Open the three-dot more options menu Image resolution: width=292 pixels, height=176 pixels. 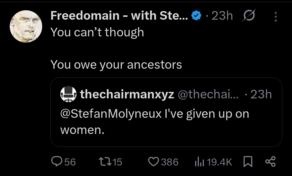click(x=276, y=17)
